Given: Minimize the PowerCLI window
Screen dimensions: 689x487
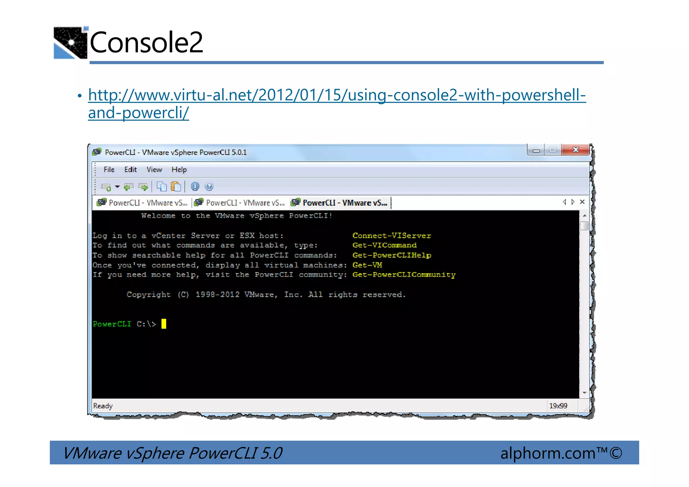Looking at the screenshot, I should coord(536,150).
